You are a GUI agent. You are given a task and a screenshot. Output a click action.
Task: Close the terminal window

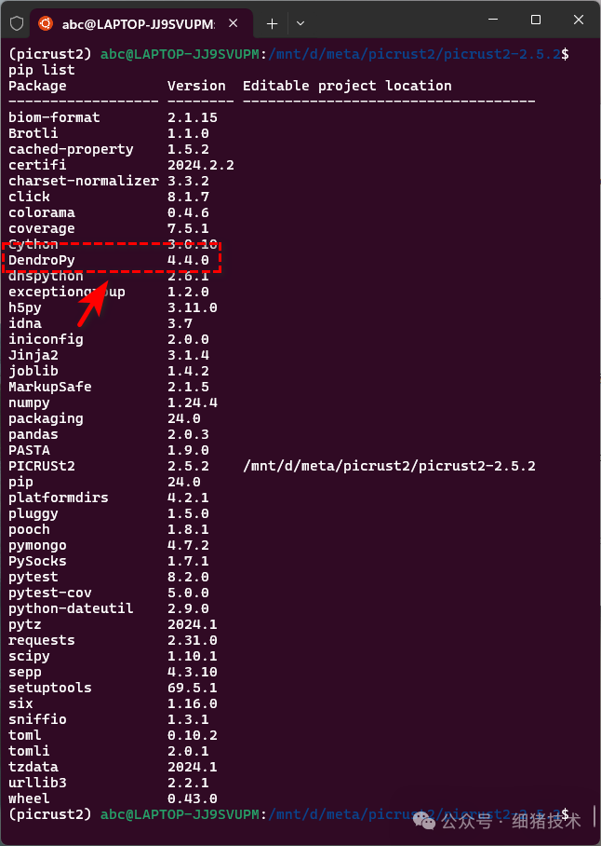coord(579,20)
